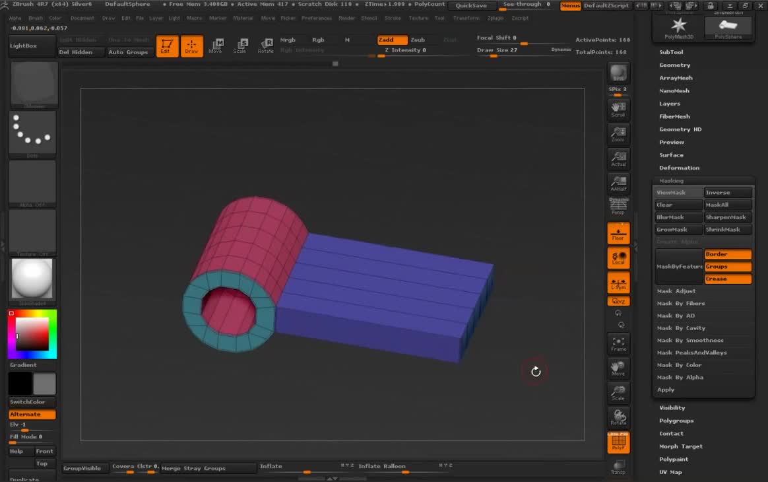Viewport: 768px width, 482px height.
Task: Expand the ArrayMesh section
Action: pyautogui.click(x=676, y=77)
